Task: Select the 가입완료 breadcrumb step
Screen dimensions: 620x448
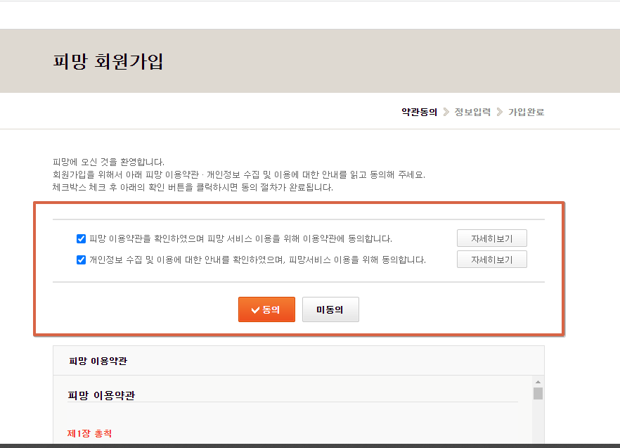Action: coord(527,111)
